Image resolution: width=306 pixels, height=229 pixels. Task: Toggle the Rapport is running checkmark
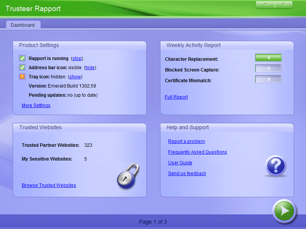tap(22, 58)
